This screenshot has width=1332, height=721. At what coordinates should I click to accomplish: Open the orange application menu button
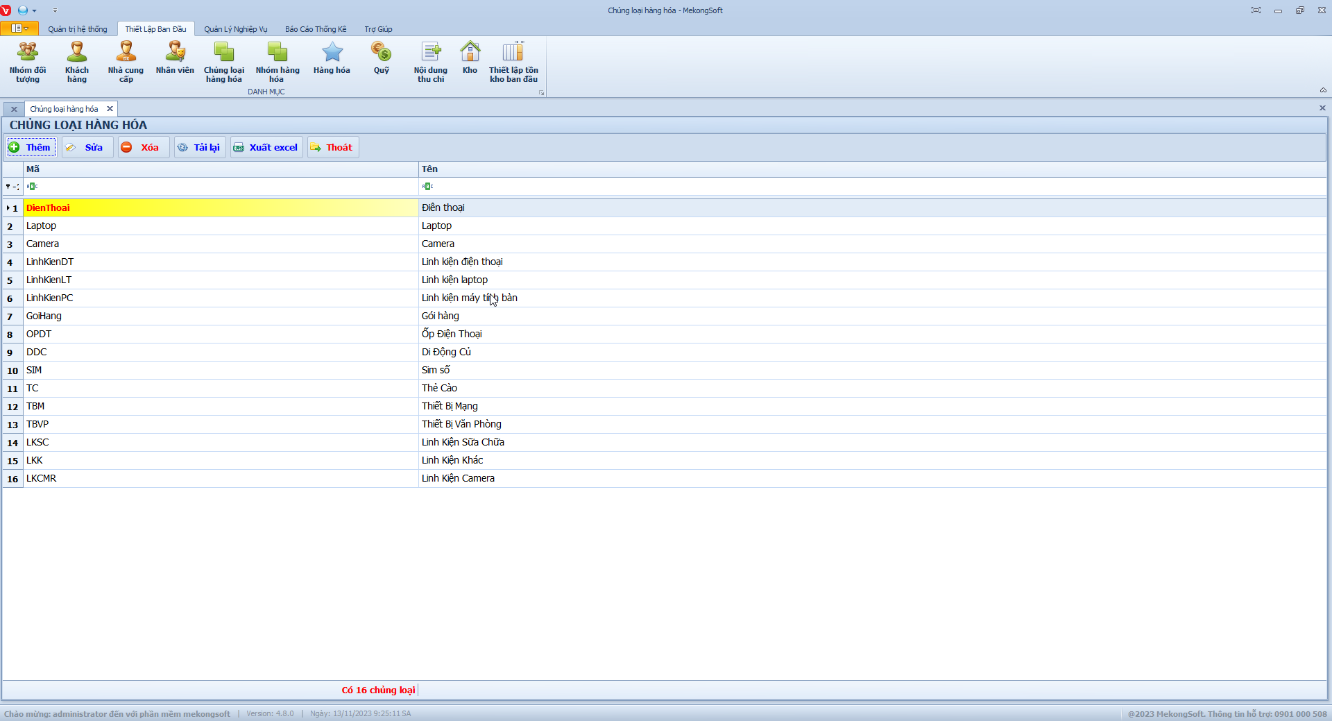(19, 28)
